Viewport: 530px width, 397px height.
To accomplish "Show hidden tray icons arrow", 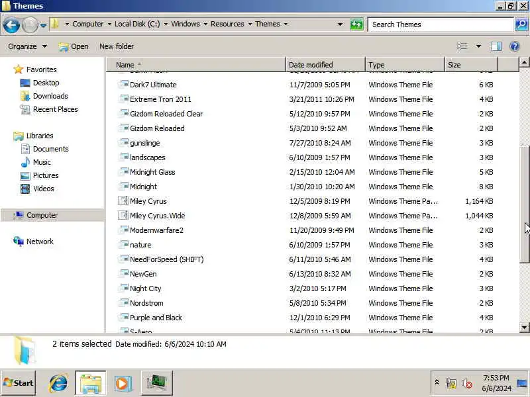I will coord(437,382).
